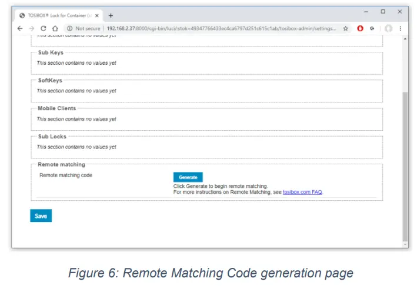
Task: Bookmark this page with the star icon
Action: 345,28
